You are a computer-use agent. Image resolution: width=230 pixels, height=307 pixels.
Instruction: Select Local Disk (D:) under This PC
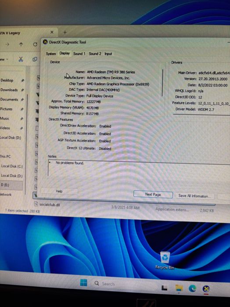(12, 176)
